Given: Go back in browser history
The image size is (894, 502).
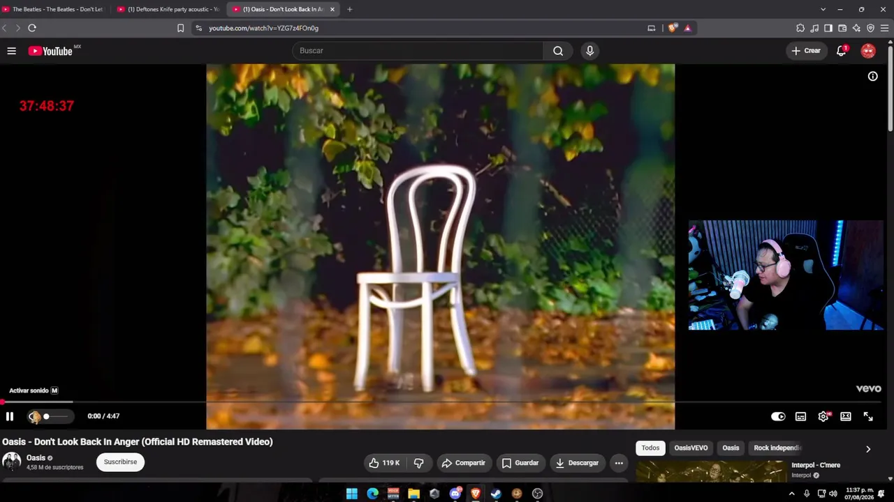Looking at the screenshot, I should [5, 28].
